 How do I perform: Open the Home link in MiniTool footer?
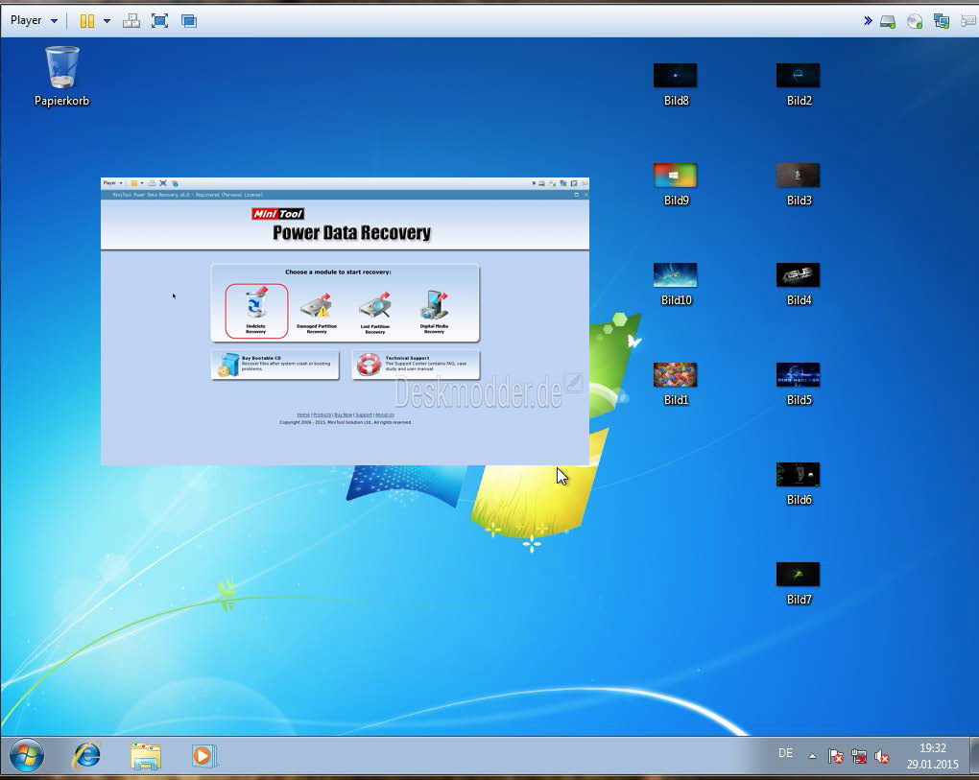point(303,415)
